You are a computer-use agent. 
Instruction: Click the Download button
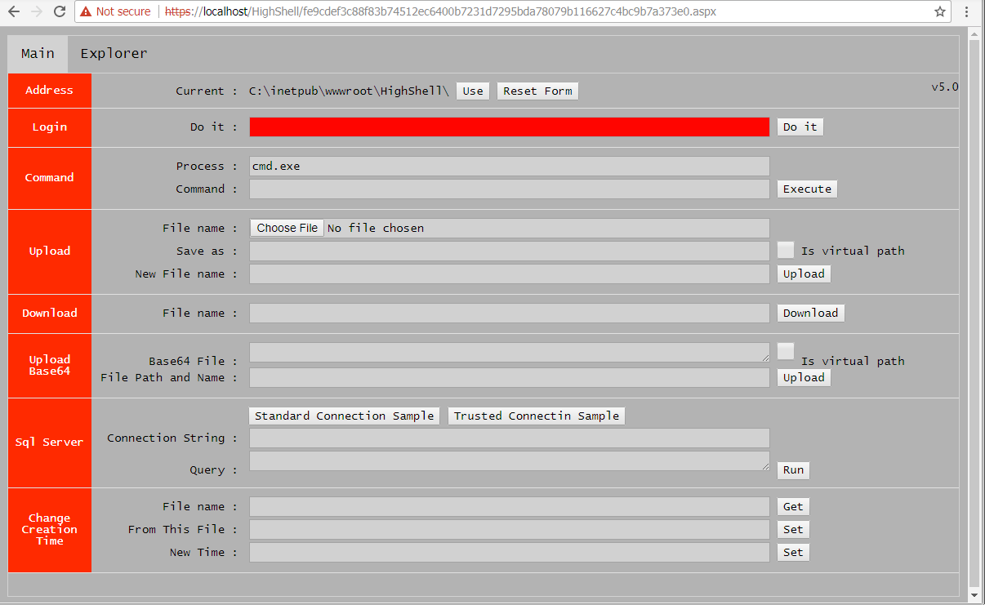tap(810, 313)
